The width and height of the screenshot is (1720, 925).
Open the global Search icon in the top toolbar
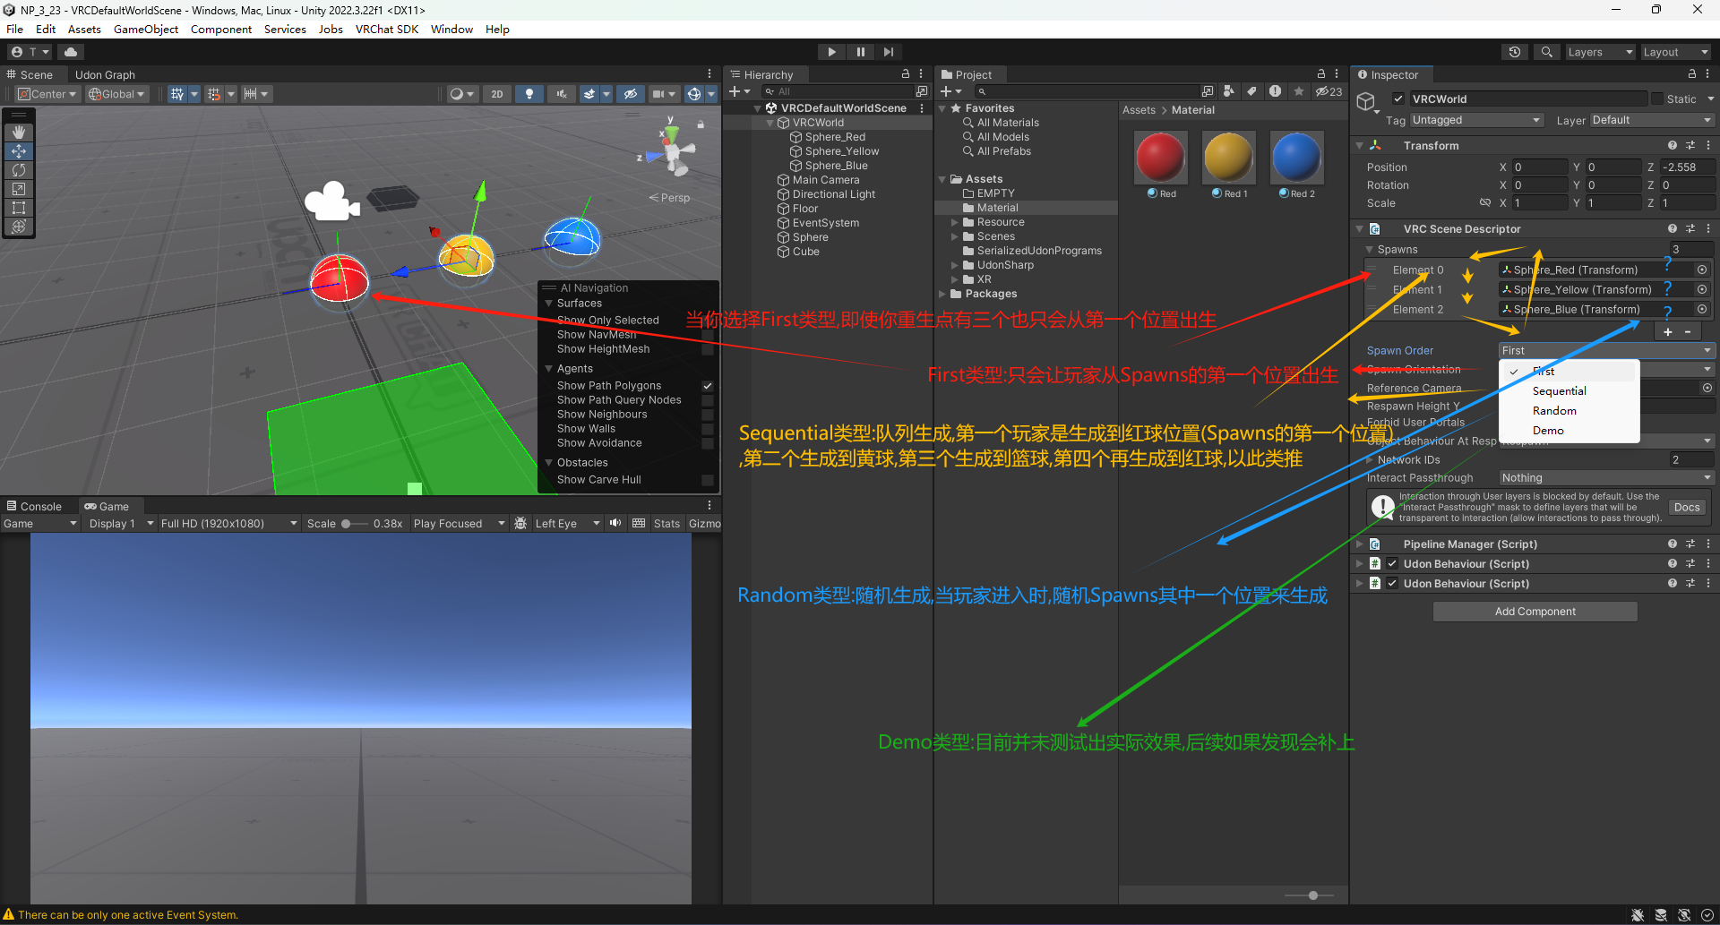point(1547,52)
